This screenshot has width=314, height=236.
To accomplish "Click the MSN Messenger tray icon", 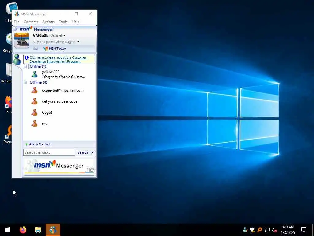I will click(245, 230).
